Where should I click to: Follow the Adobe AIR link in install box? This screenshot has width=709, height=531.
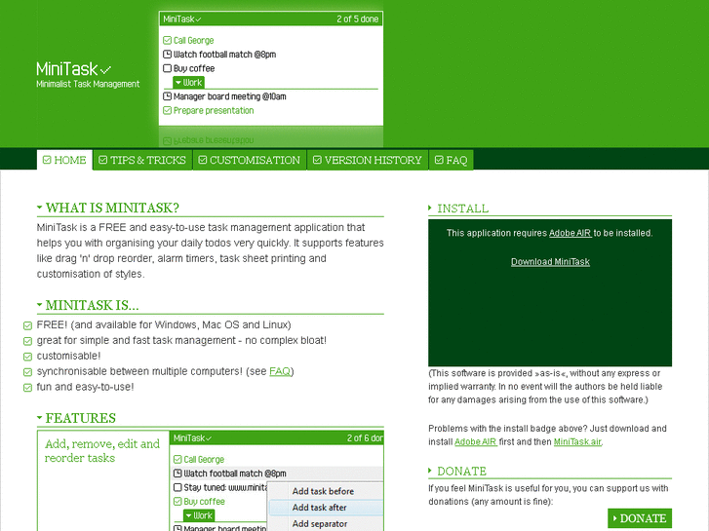tap(570, 233)
